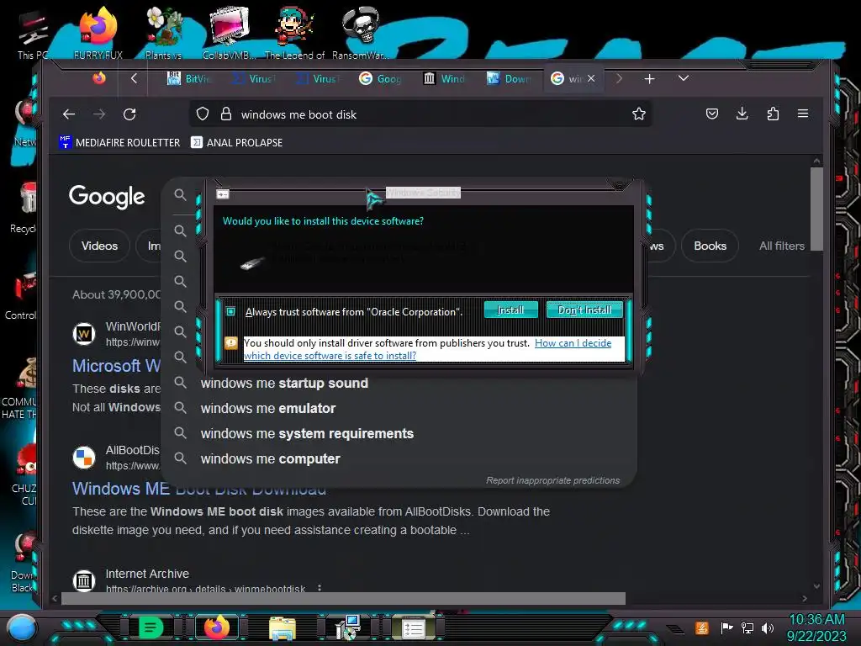Click the taskbar clock showing 10:36 AM

tap(816, 627)
